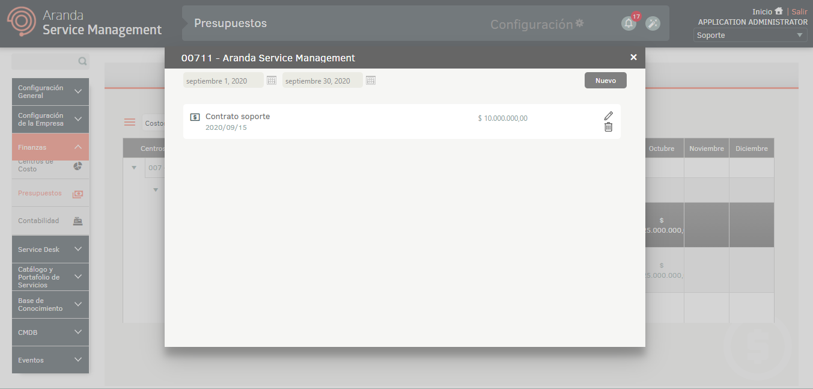
Task: Expand Catálogo y Portafolio de Servicios
Action: click(x=50, y=277)
